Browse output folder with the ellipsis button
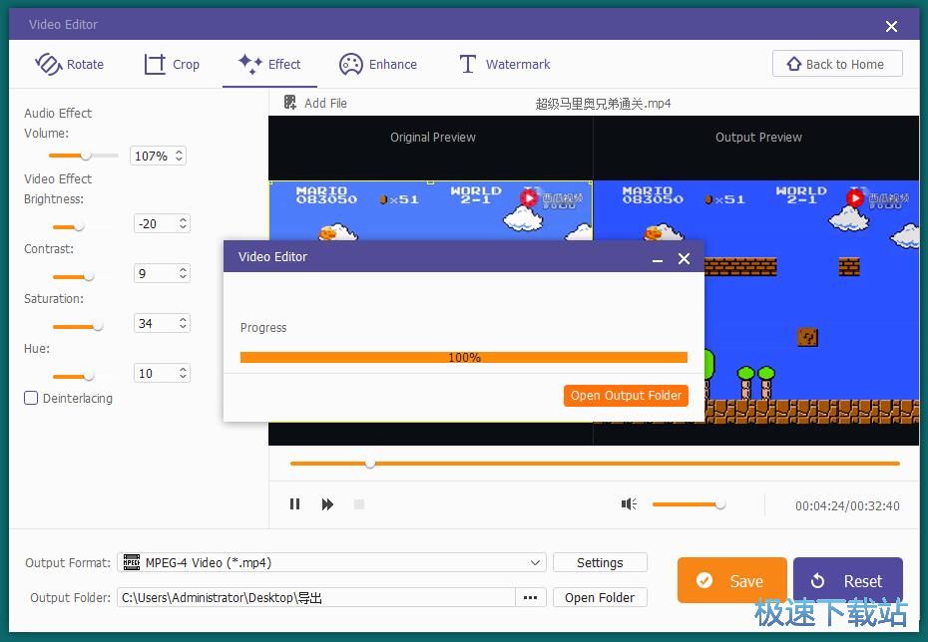This screenshot has width=928, height=642. [x=530, y=598]
